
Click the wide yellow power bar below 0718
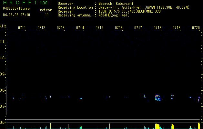157,126
